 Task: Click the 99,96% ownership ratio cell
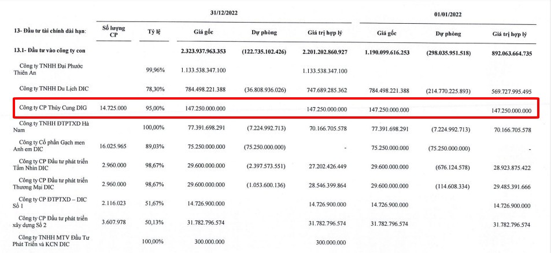click(155, 70)
